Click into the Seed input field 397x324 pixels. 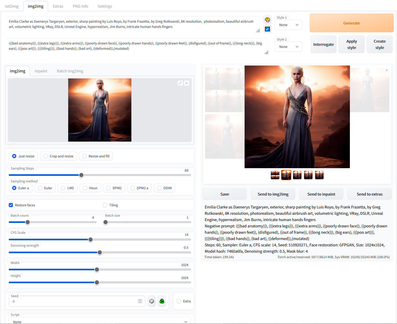click(x=74, y=301)
